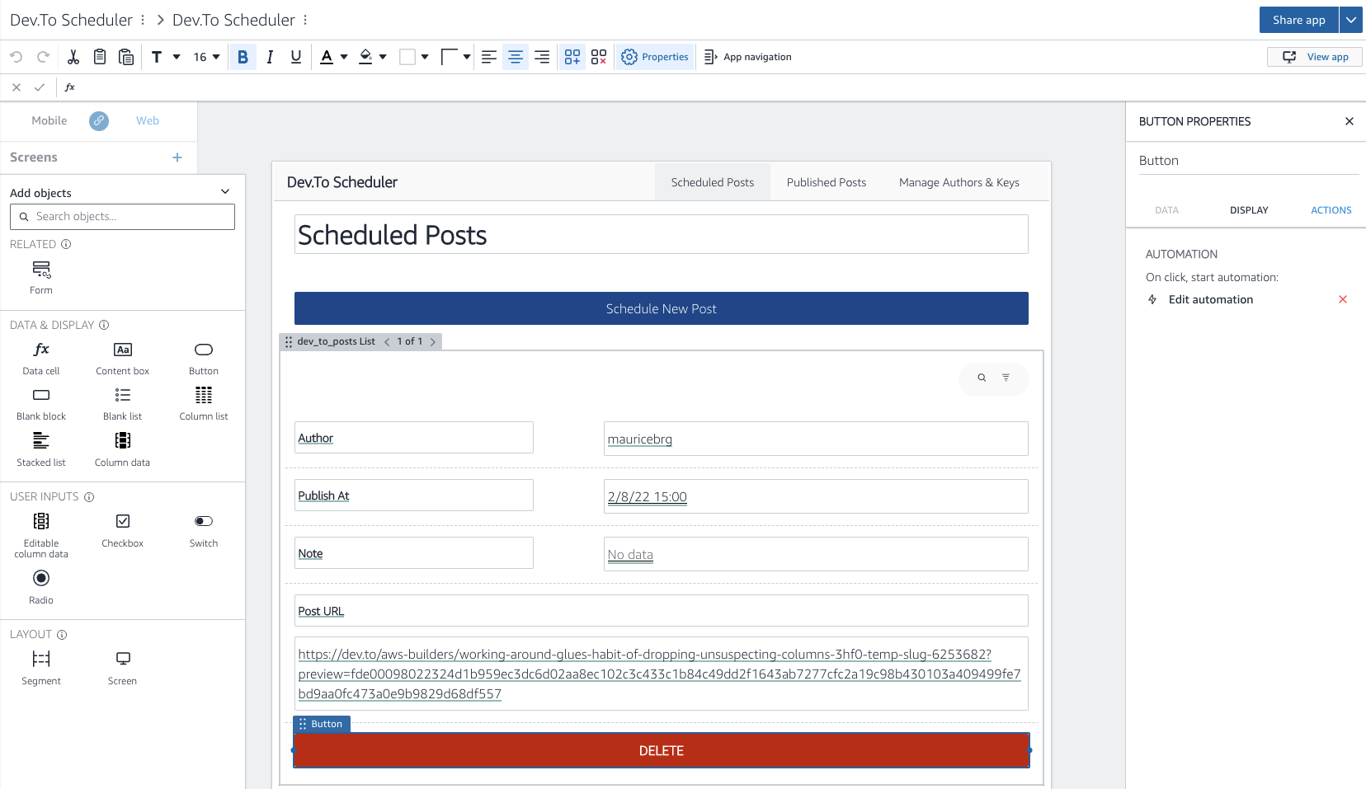Align text center
Image resolution: width=1366 pixels, height=789 pixels.
coord(516,57)
